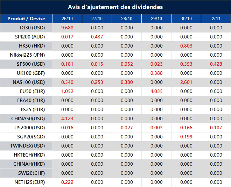Click the 26/10 date column header
Image resolution: width=231 pixels, height=187 pixels.
point(67,19)
